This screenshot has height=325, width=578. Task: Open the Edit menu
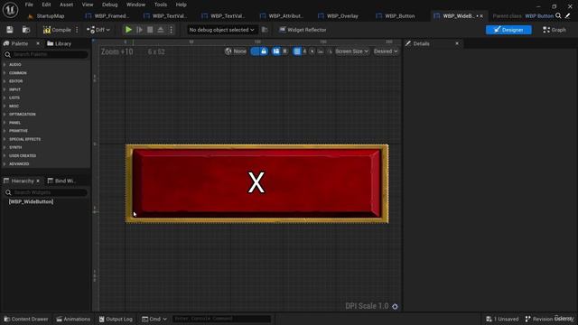pyautogui.click(x=46, y=5)
